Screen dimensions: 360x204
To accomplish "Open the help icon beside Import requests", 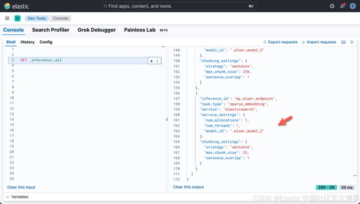I will (352, 42).
